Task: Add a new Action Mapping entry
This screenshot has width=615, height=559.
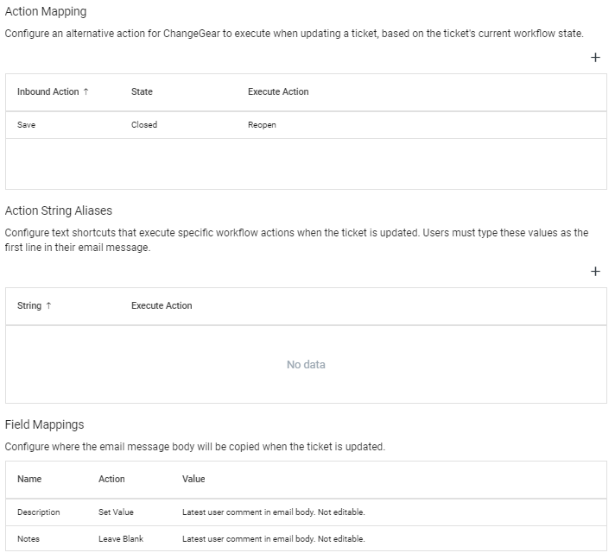Action: 595,58
